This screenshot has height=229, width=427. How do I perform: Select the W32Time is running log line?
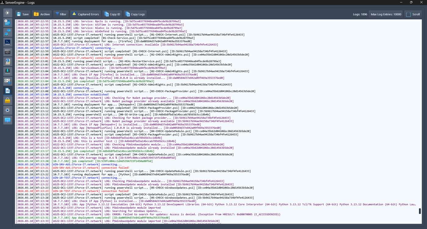pyautogui.click(x=100, y=25)
